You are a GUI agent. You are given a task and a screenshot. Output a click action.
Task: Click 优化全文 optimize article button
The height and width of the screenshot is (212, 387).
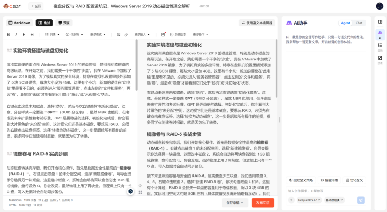[354, 180]
